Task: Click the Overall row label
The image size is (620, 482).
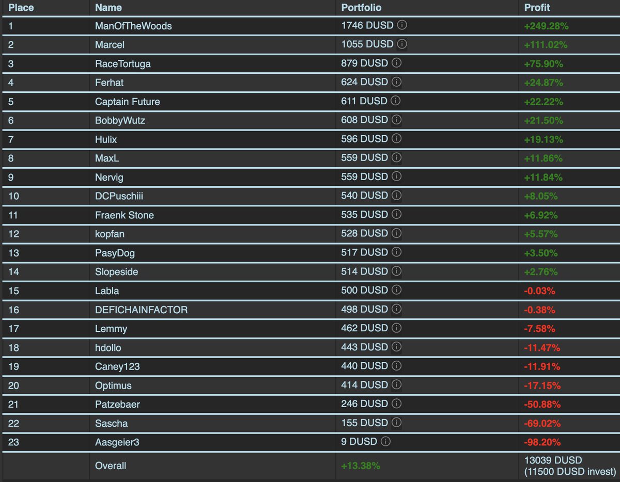Action: 111,465
